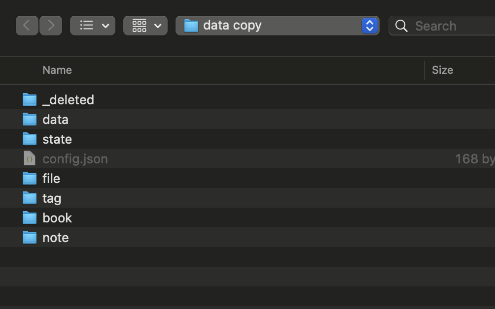Open the 'data copy' location popup
Image resolution: width=495 pixels, height=309 pixels.
point(277,26)
